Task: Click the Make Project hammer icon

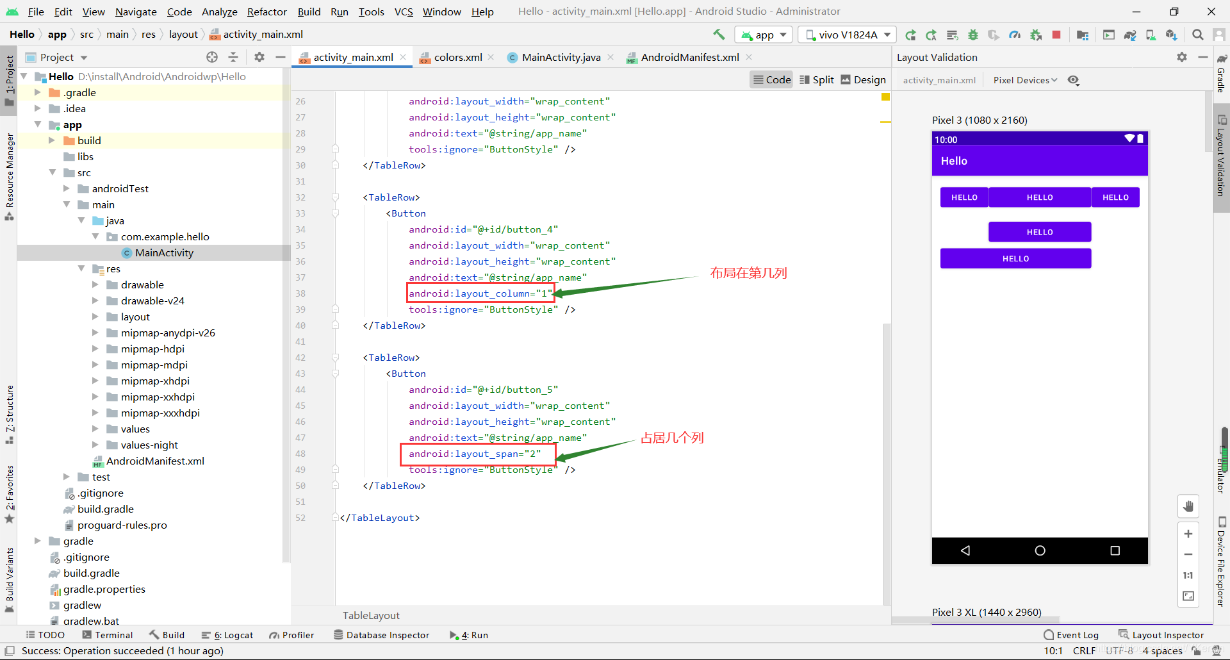Action: click(719, 35)
